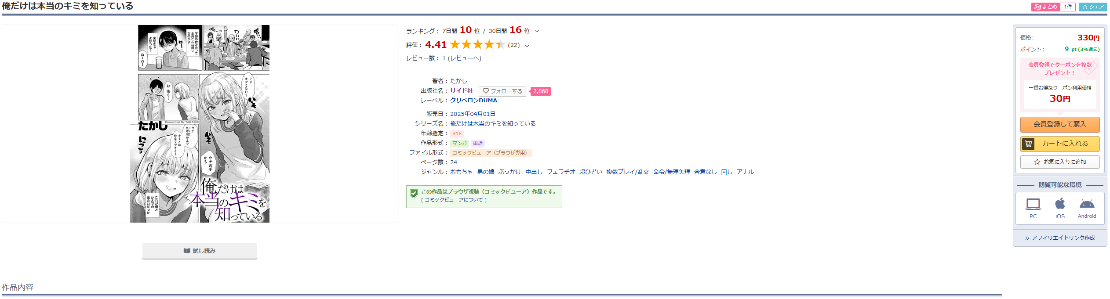Viewport: 1110px width, 299px height.
Task: Click the 作品内容 section heading
Action: (18, 287)
